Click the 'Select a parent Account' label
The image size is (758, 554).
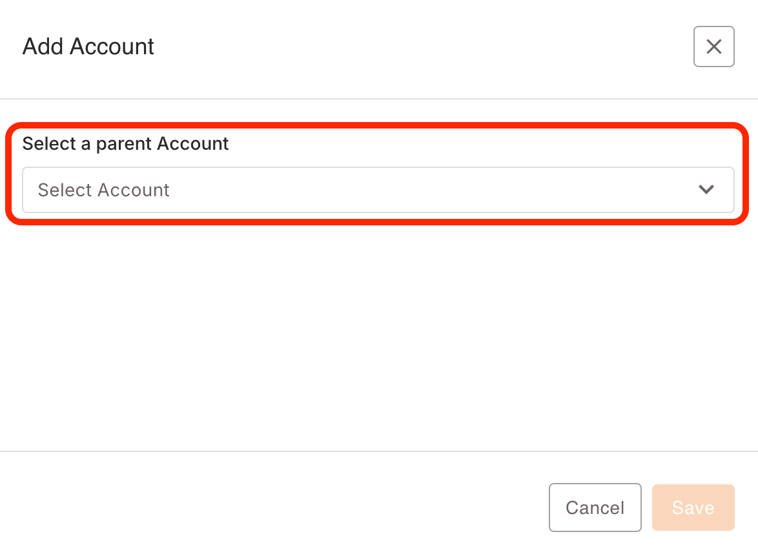[x=125, y=143]
